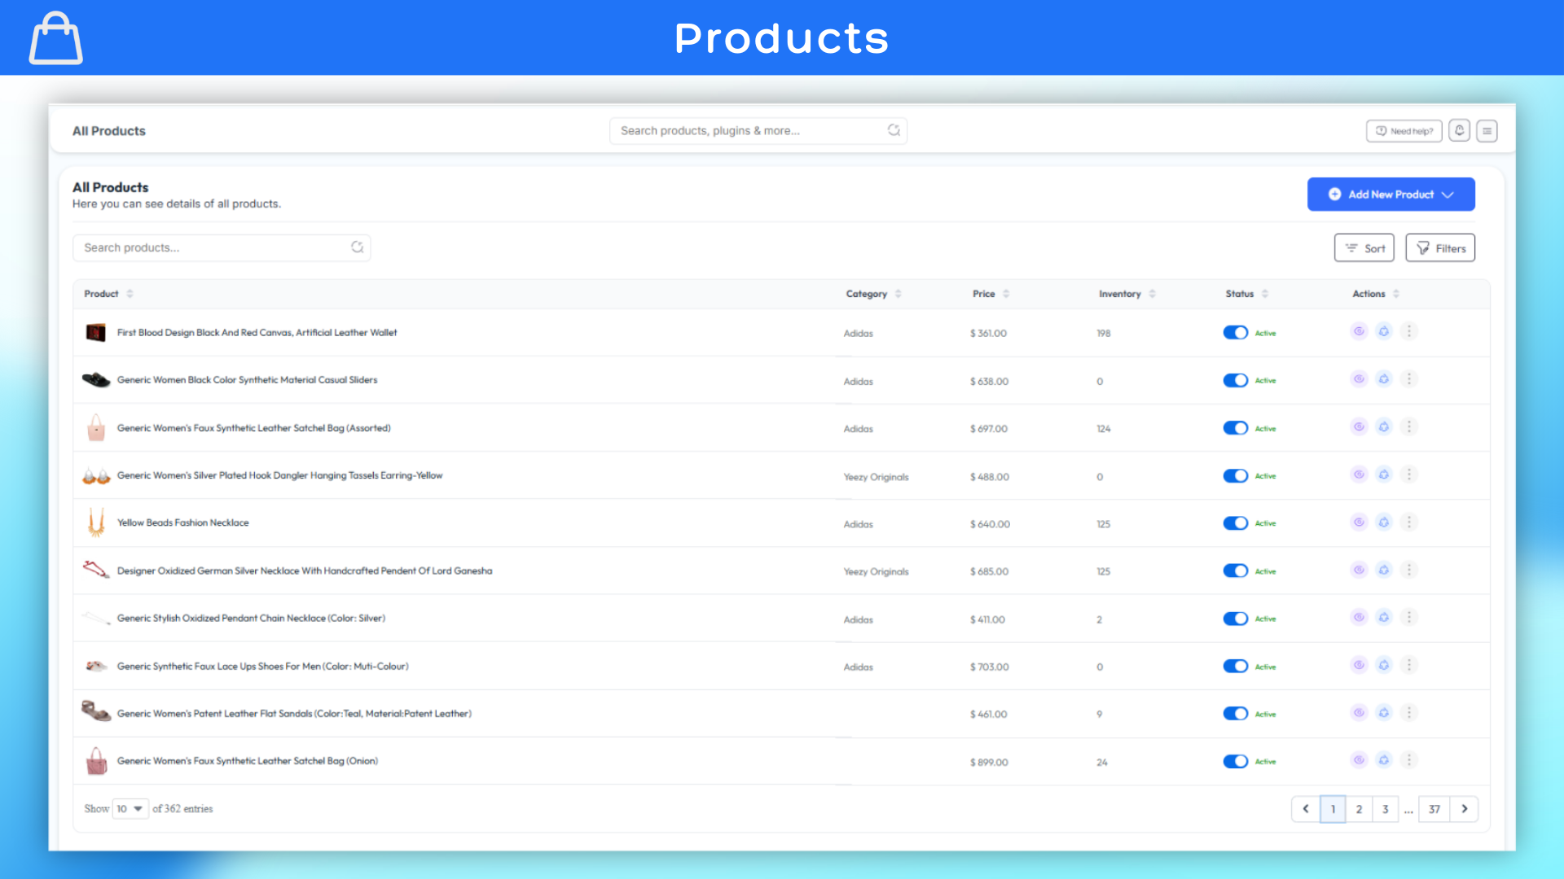Open the Show 10 entries dropdown
Screen dimensions: 1564x879
coord(130,809)
